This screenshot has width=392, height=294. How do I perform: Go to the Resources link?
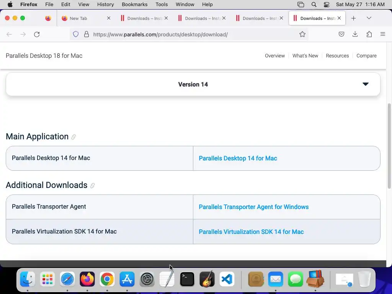tap(337, 56)
